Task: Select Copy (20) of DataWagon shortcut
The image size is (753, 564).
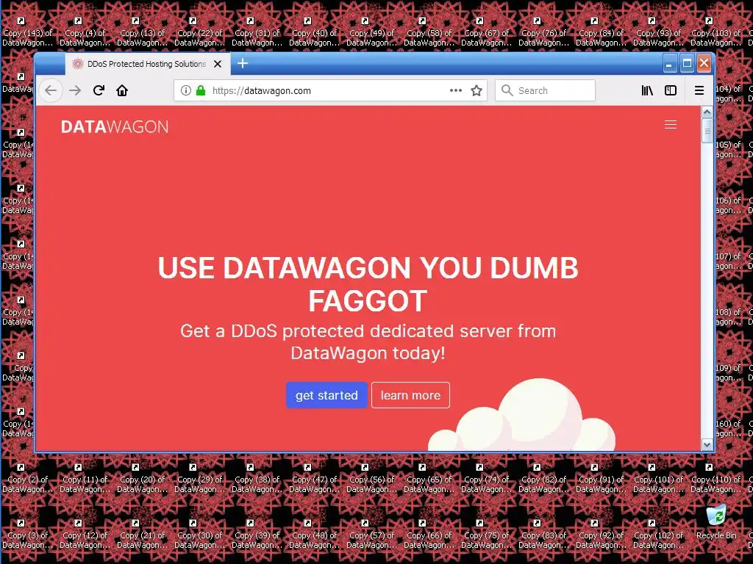Action: pos(142,479)
